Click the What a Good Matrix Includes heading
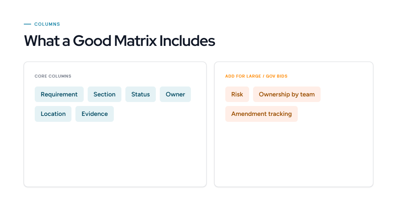397x208 pixels. (x=119, y=41)
